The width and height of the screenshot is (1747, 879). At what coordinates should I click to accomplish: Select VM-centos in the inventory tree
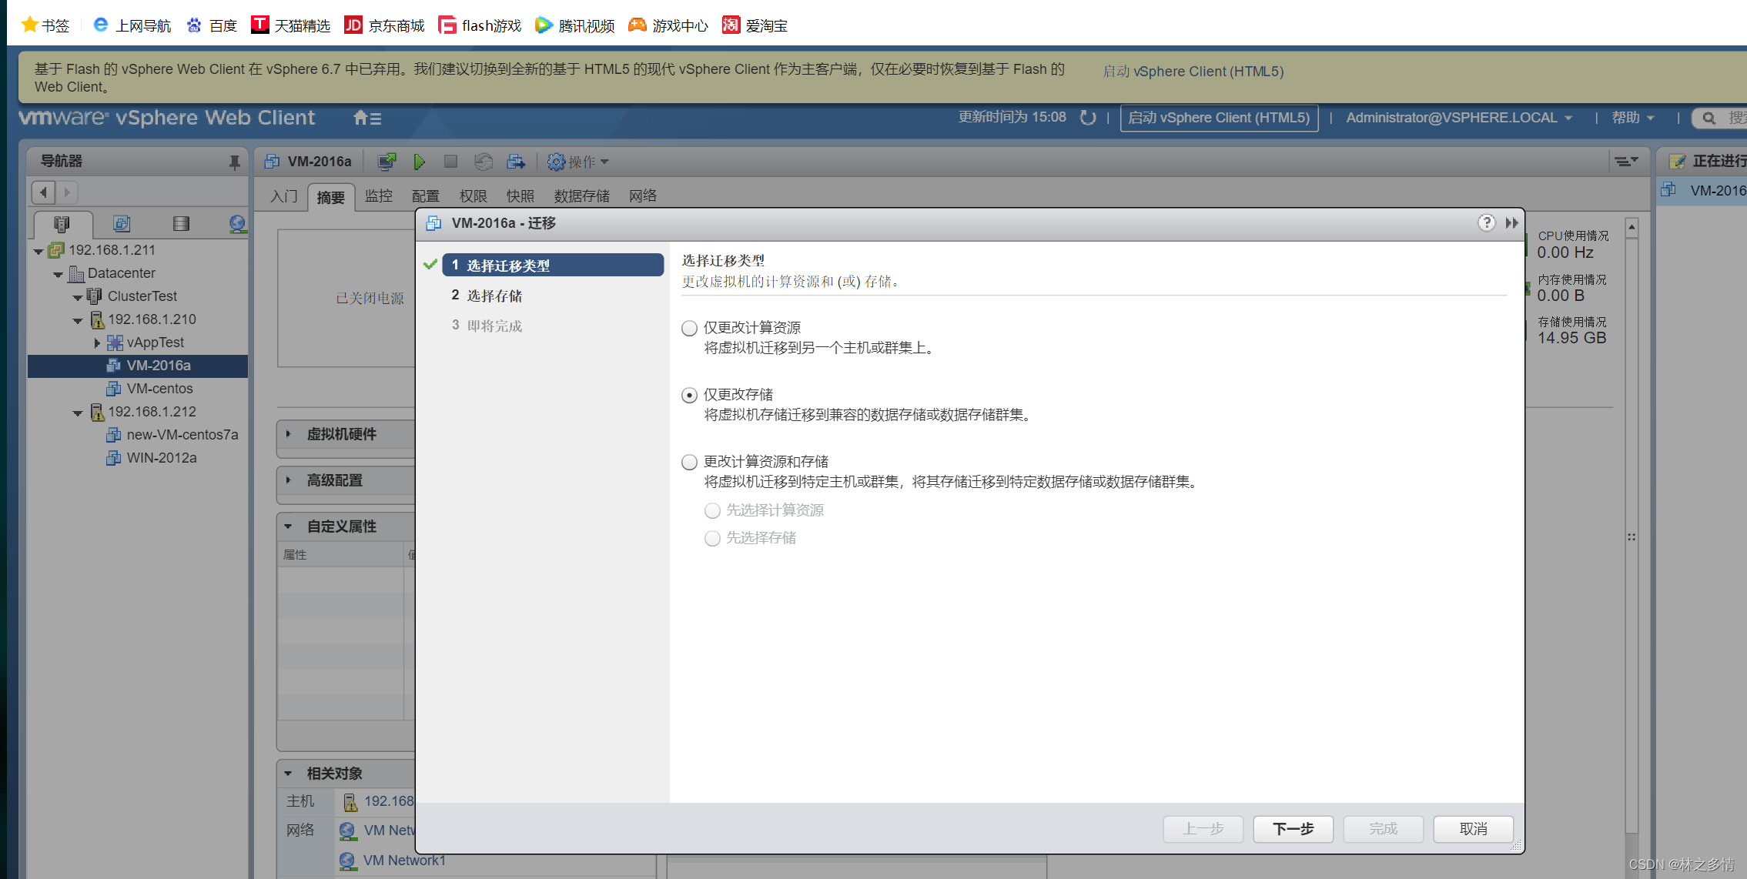pos(159,389)
